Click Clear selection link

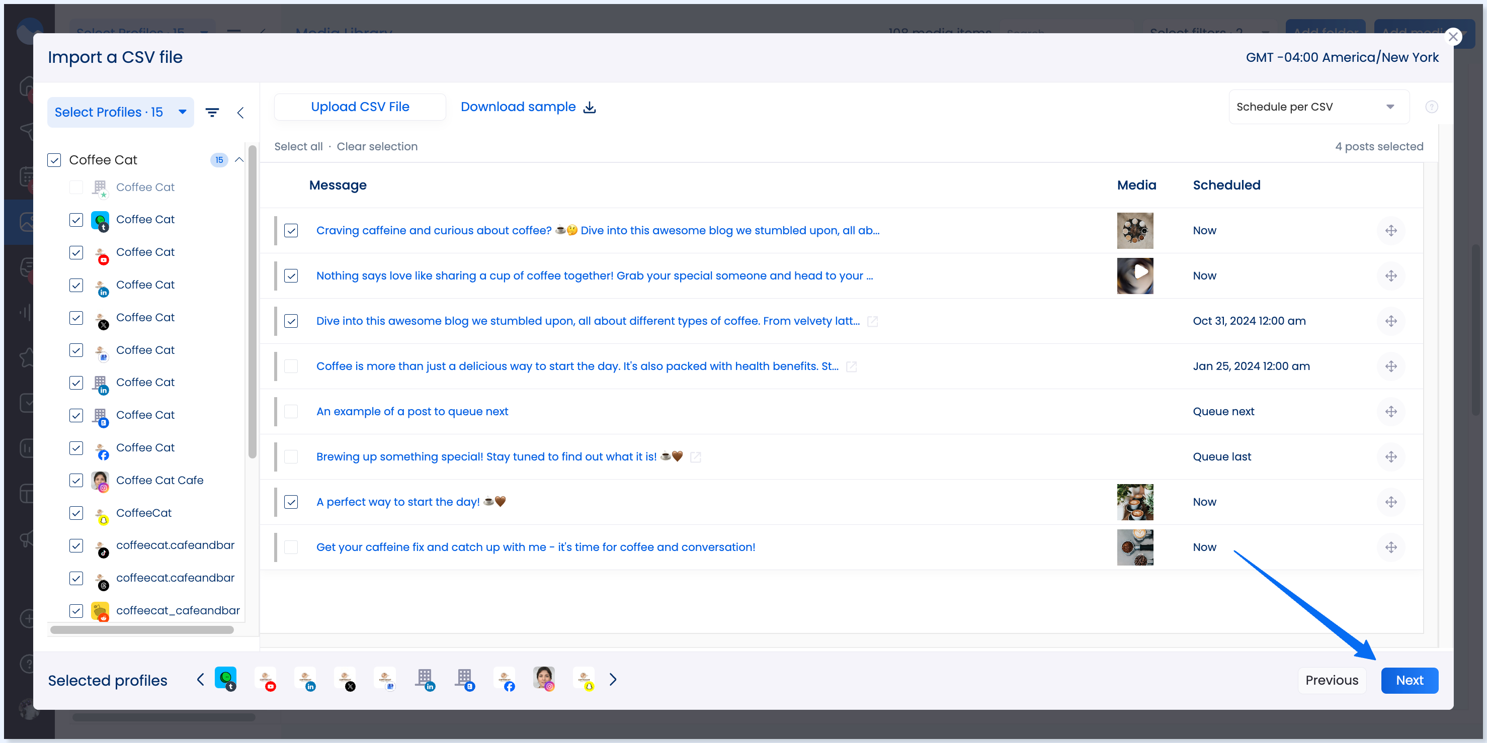click(x=377, y=146)
